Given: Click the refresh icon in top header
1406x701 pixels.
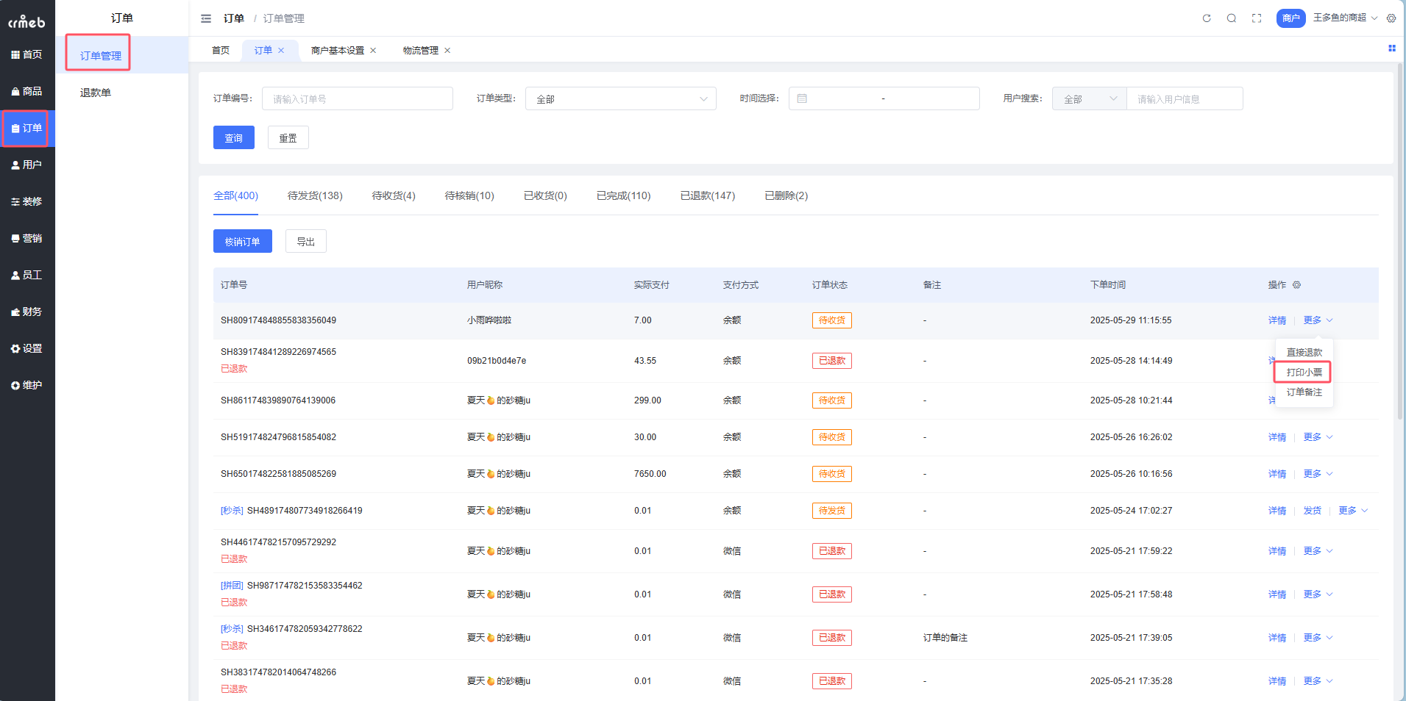Looking at the screenshot, I should tap(1207, 18).
